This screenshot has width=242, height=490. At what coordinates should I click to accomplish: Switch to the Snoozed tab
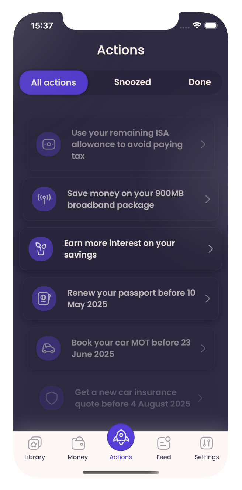point(132,82)
